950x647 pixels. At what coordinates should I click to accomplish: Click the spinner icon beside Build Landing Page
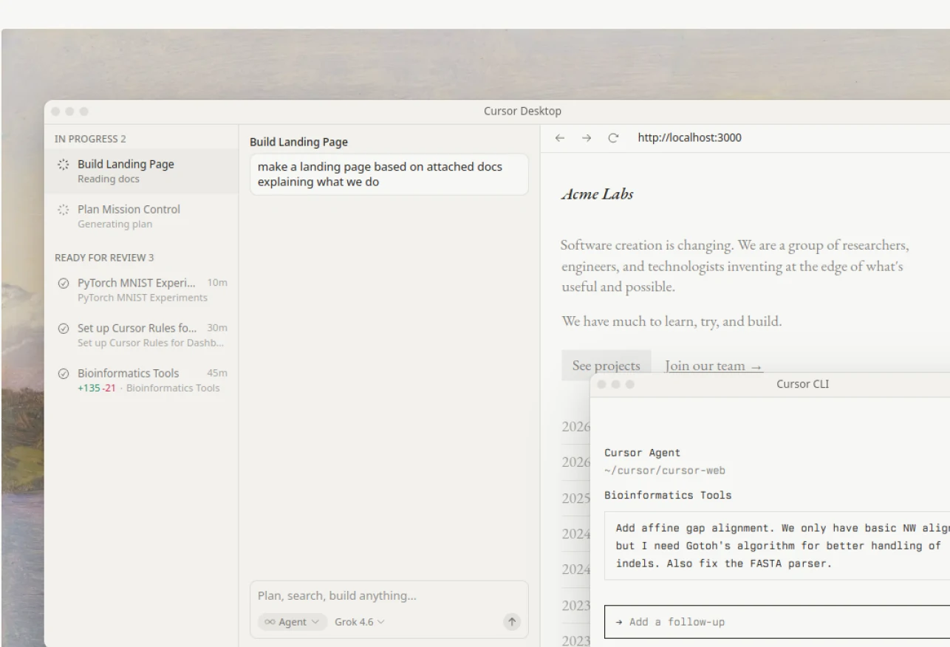tap(64, 165)
